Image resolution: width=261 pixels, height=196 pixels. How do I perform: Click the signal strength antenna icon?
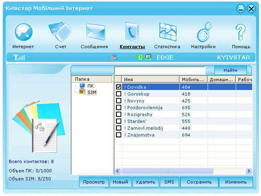pyautogui.click(x=19, y=57)
